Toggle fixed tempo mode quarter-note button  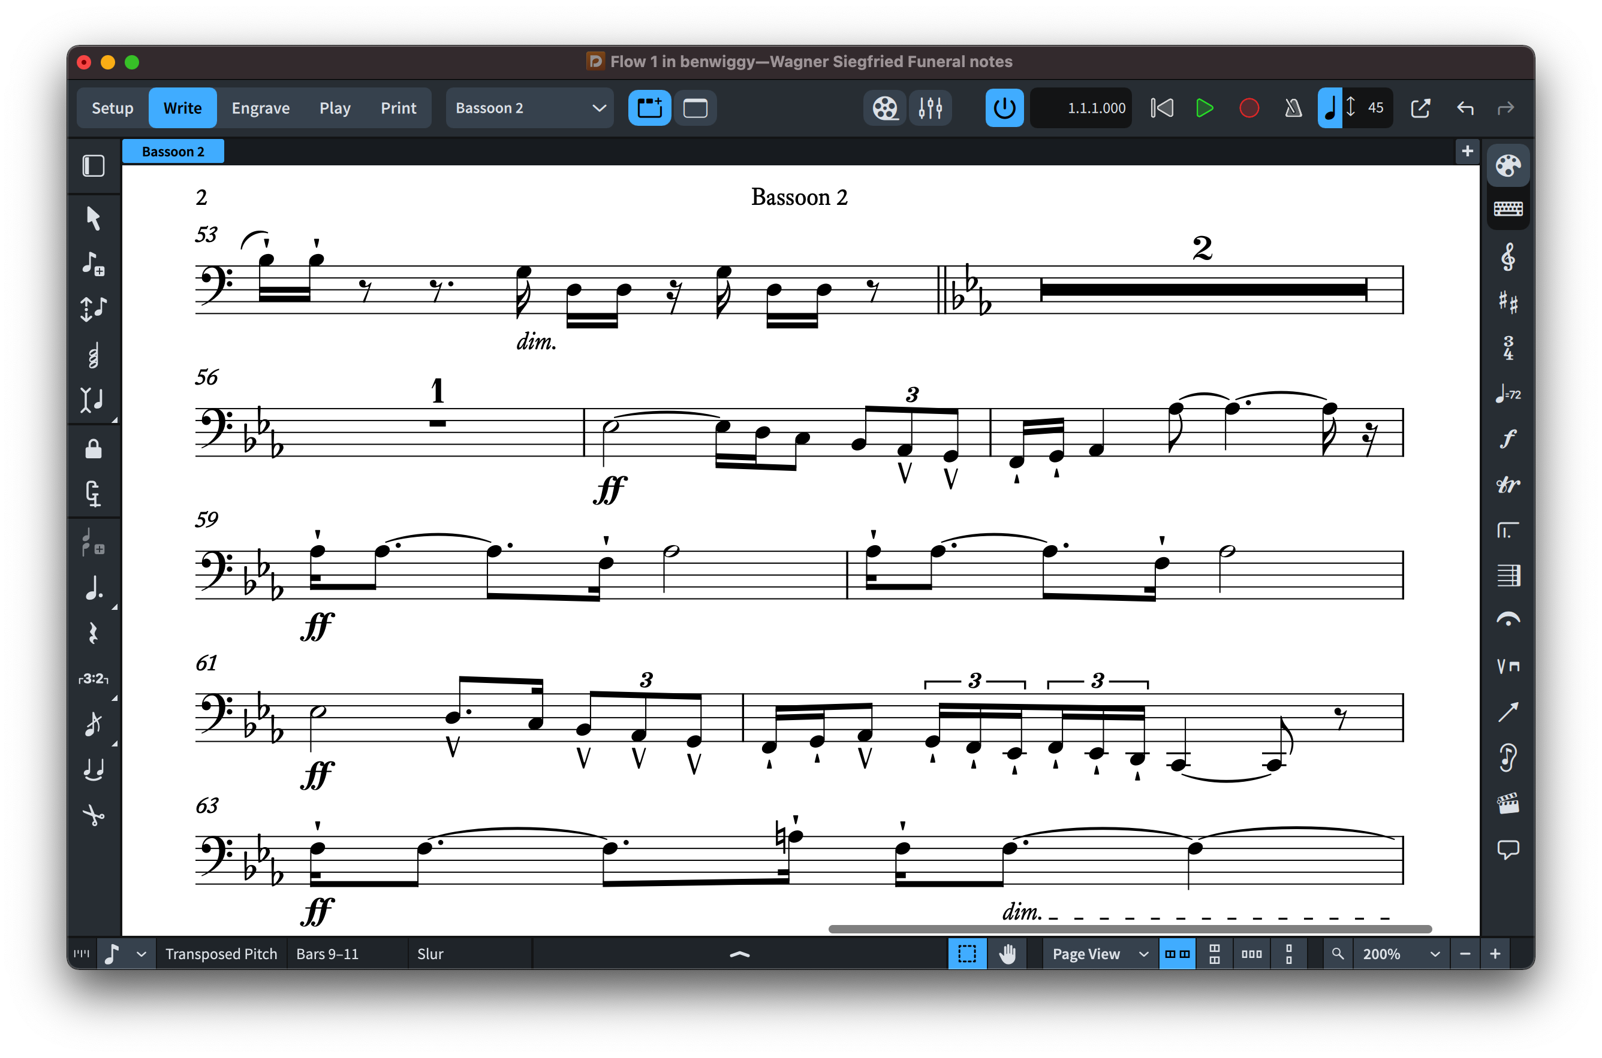click(x=1329, y=108)
